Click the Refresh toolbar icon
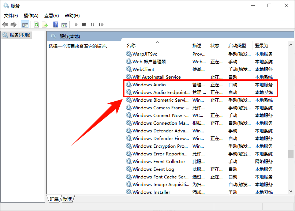 pos(36,25)
